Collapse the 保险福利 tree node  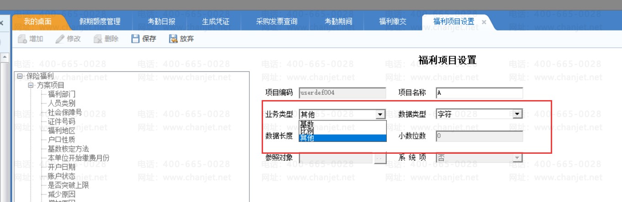[20, 76]
